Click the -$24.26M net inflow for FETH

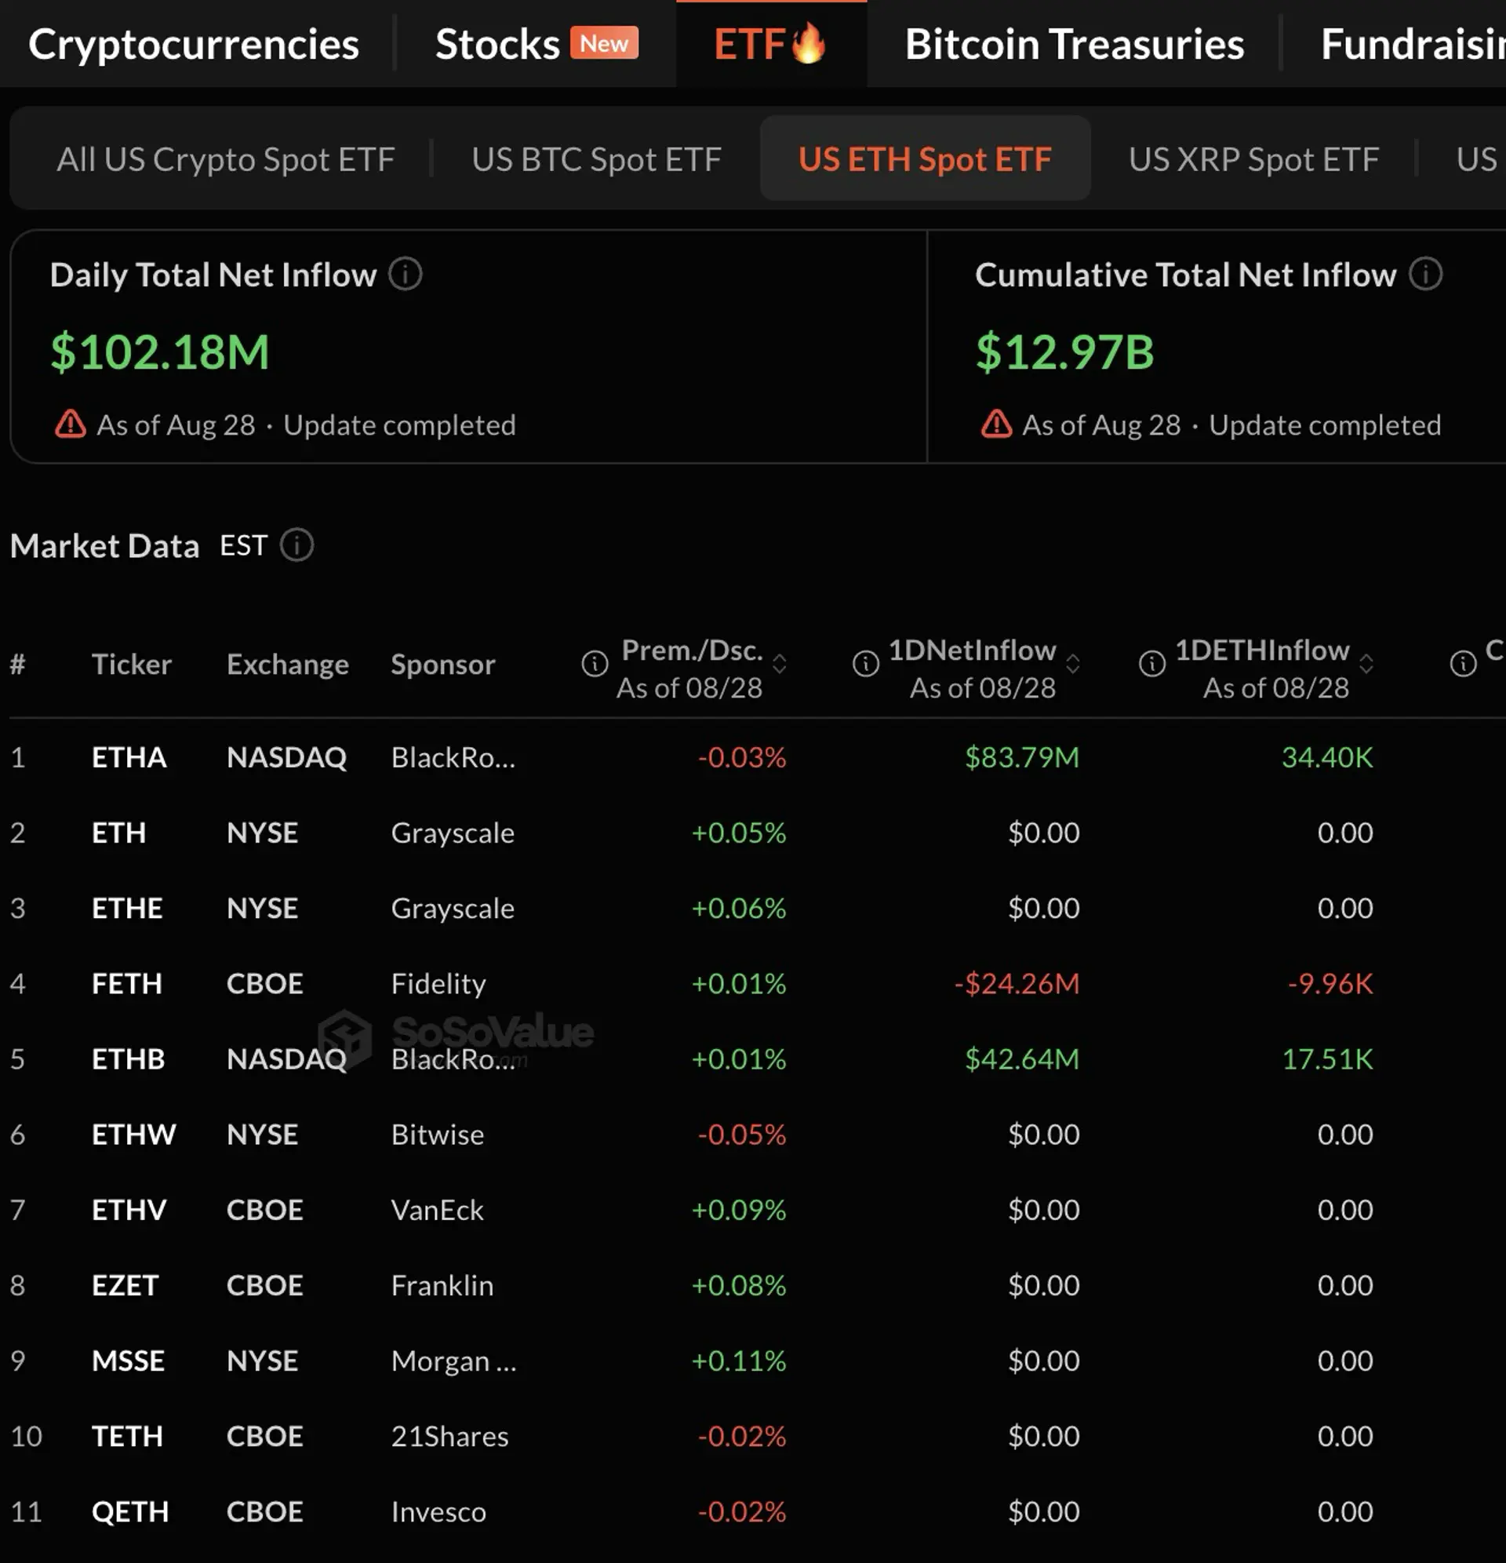[x=1017, y=983]
